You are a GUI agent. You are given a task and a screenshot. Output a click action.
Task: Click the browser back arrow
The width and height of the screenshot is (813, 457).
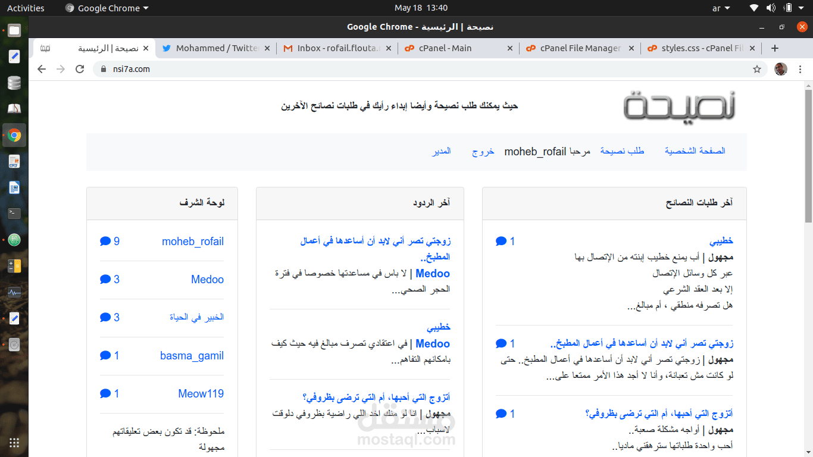pos(41,69)
